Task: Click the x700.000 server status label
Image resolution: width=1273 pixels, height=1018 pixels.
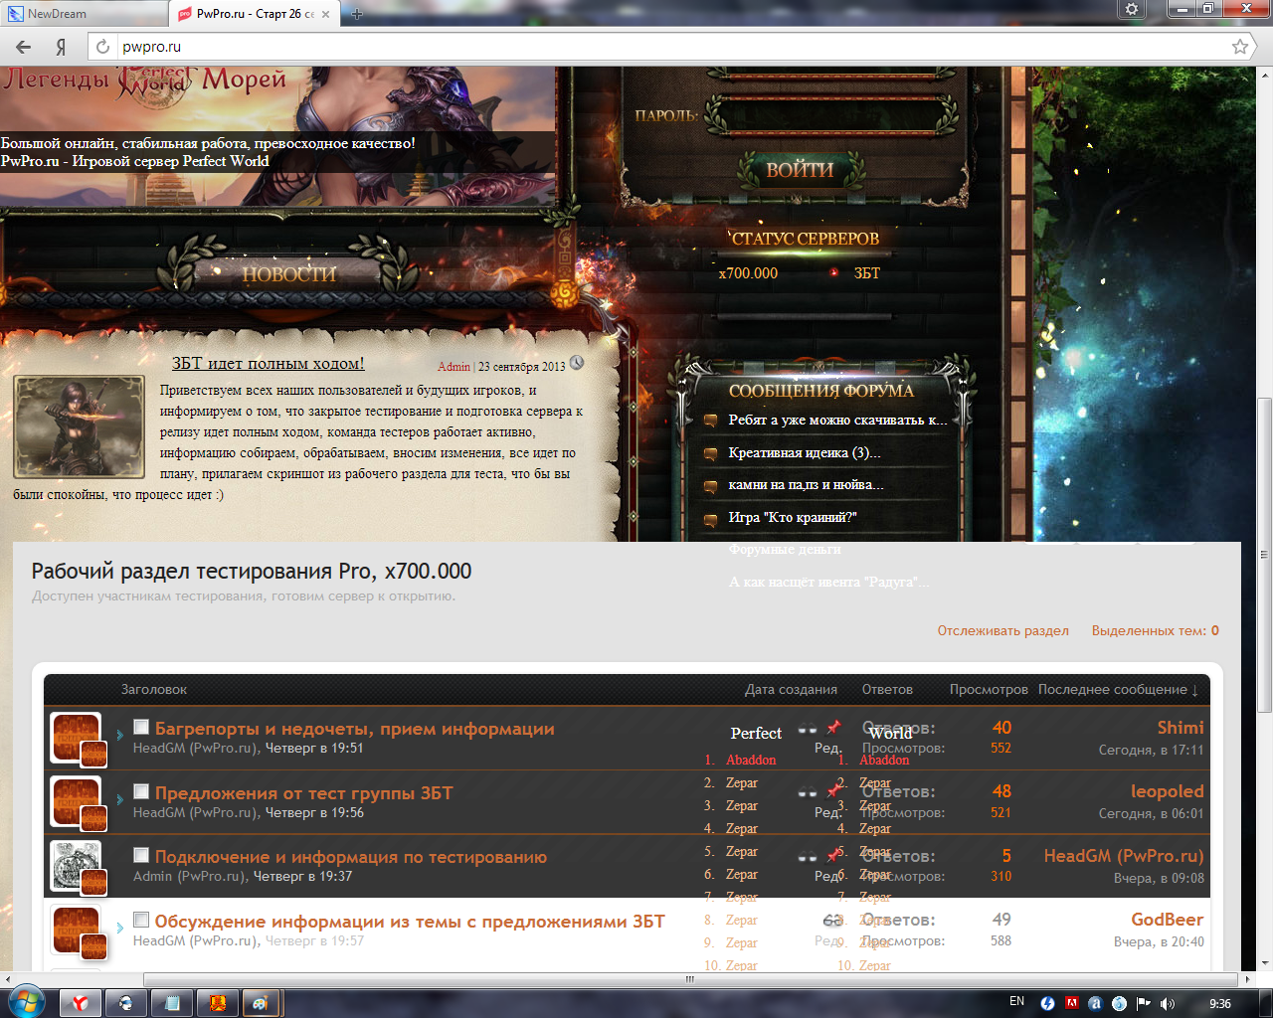Action: (748, 273)
